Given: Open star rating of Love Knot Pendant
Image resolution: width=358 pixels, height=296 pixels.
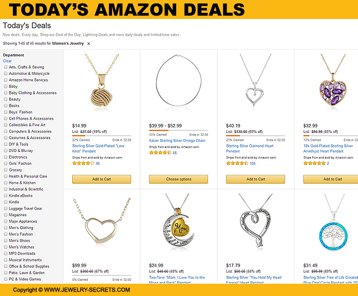Looking at the screenshot, I should tap(83, 164).
